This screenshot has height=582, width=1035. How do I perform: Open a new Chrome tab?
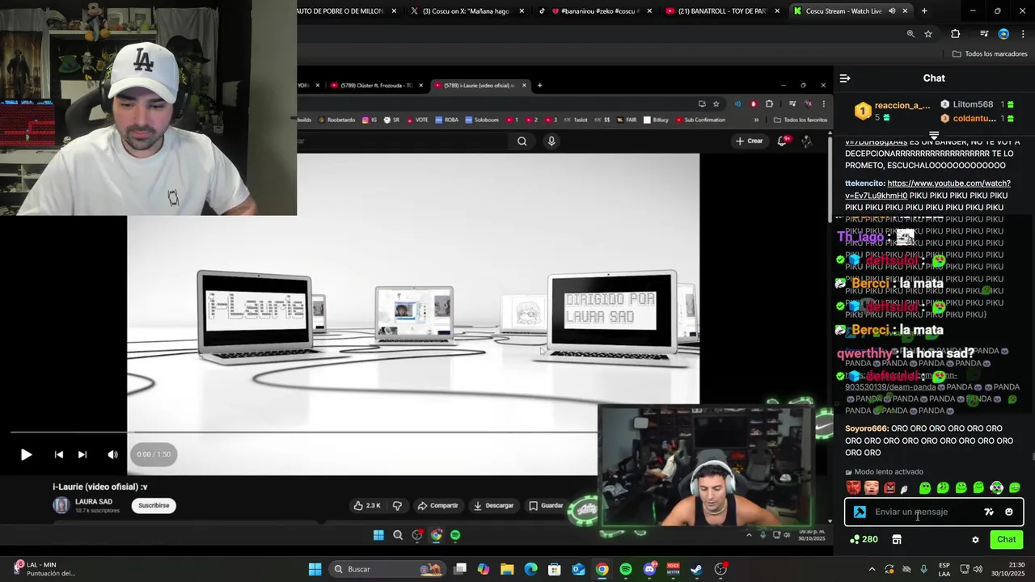pyautogui.click(x=924, y=11)
